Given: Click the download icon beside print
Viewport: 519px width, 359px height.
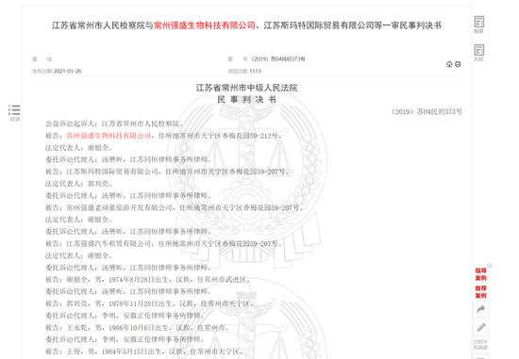Looking at the screenshot, I should point(449,64).
